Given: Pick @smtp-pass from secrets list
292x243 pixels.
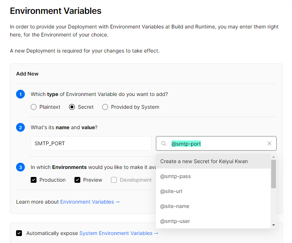Looking at the screenshot, I should click(x=213, y=176).
